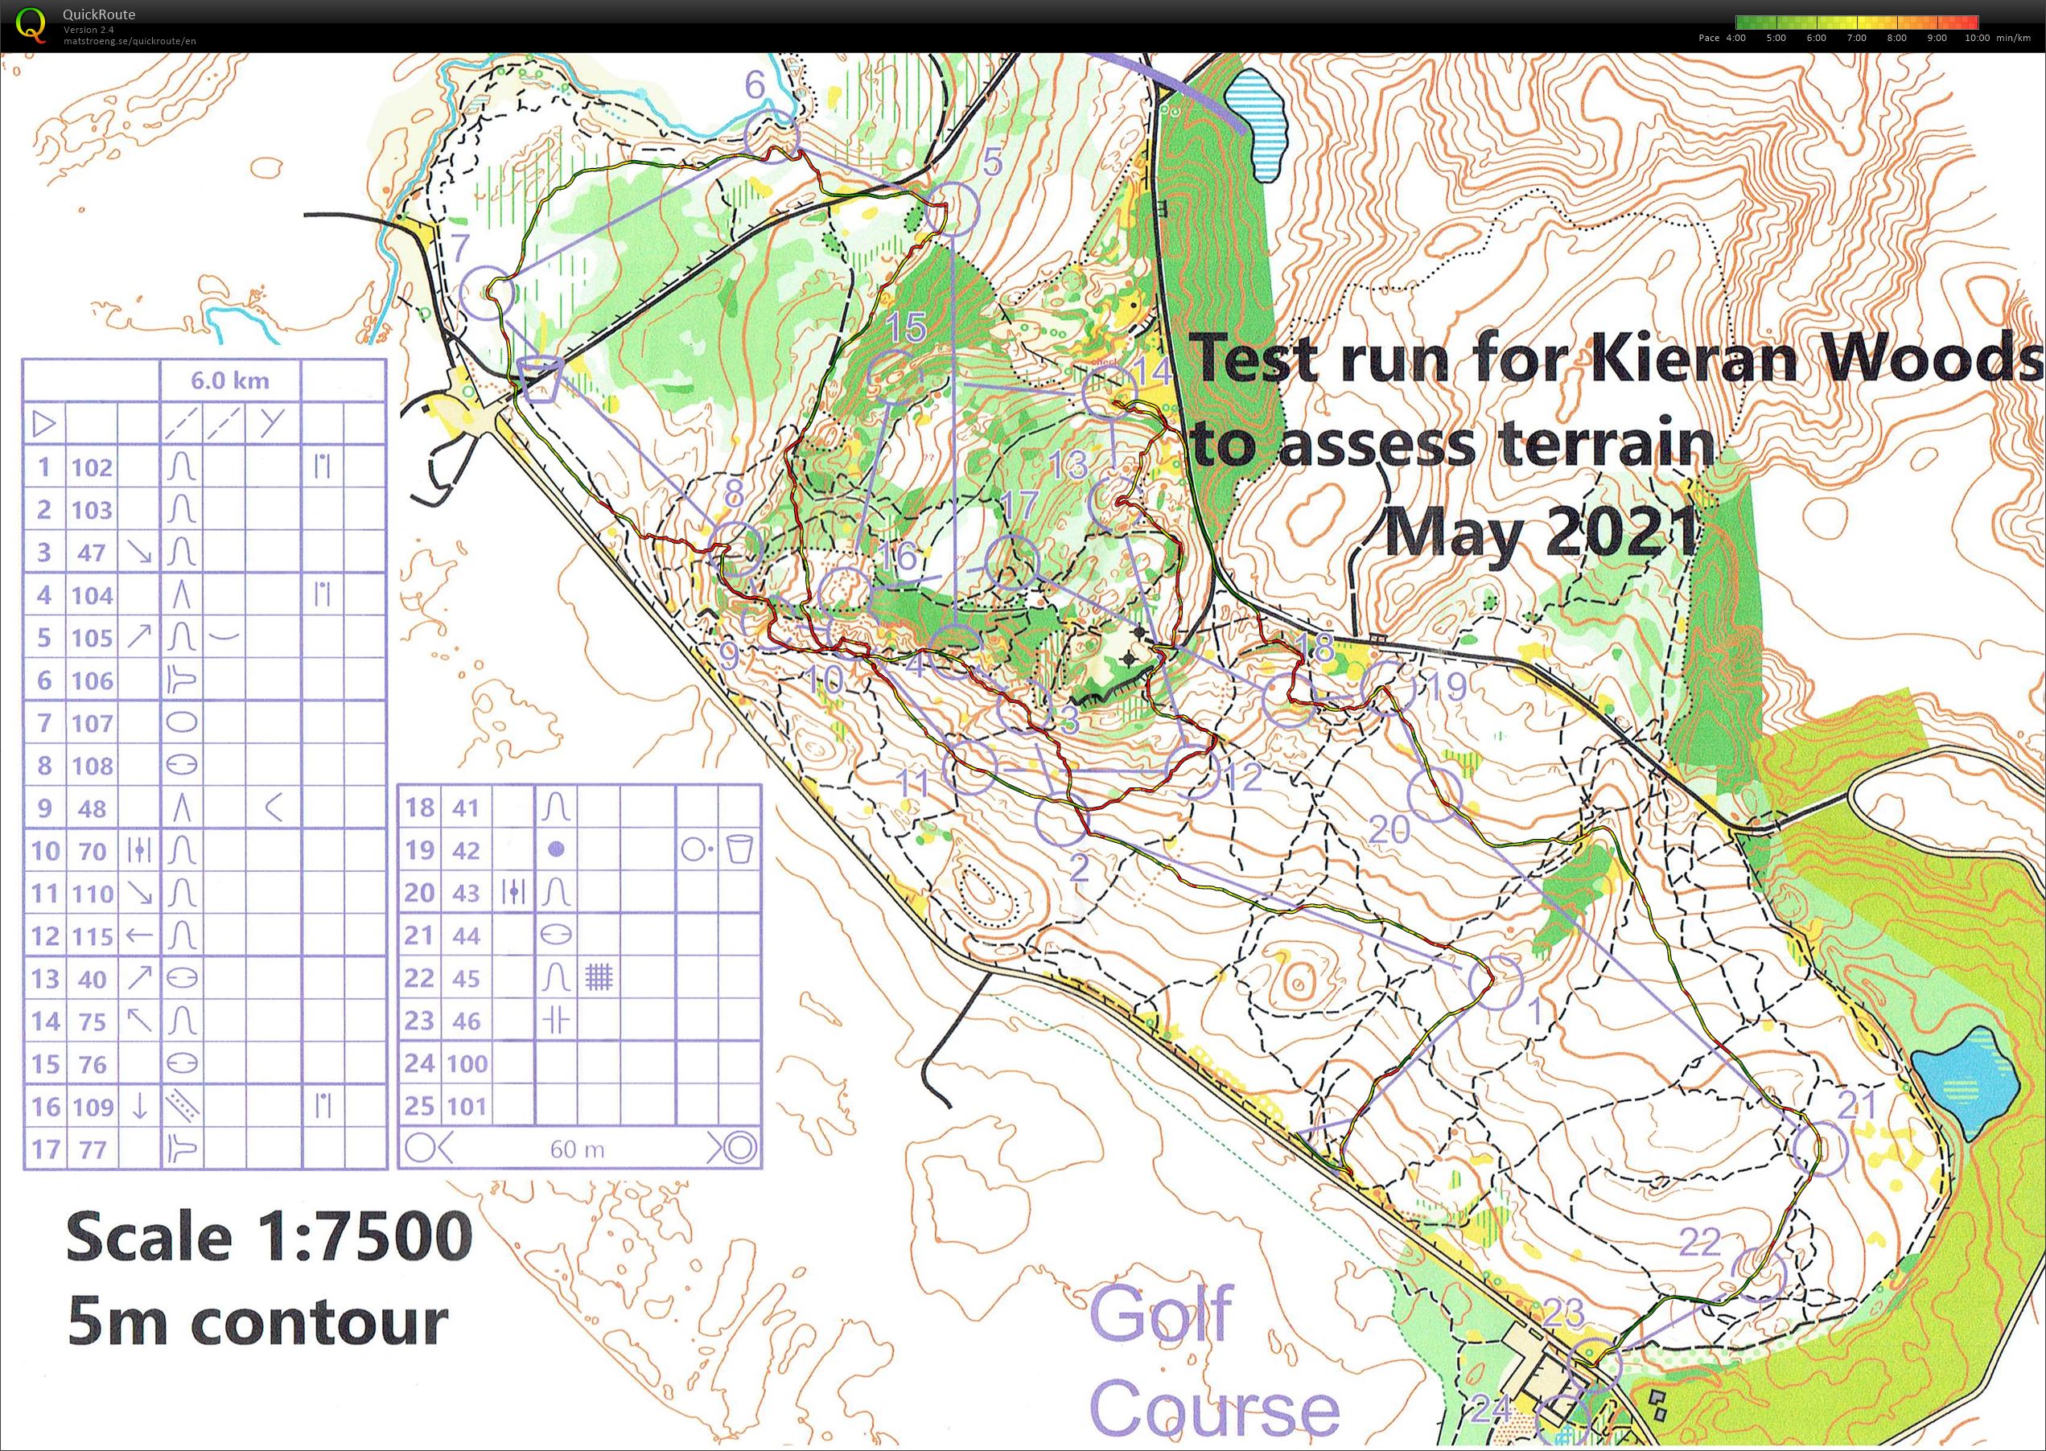Click control circle 2 on the map

point(1063,819)
